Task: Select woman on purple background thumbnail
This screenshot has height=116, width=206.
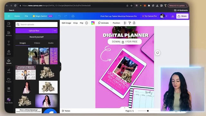Action: click(46, 101)
